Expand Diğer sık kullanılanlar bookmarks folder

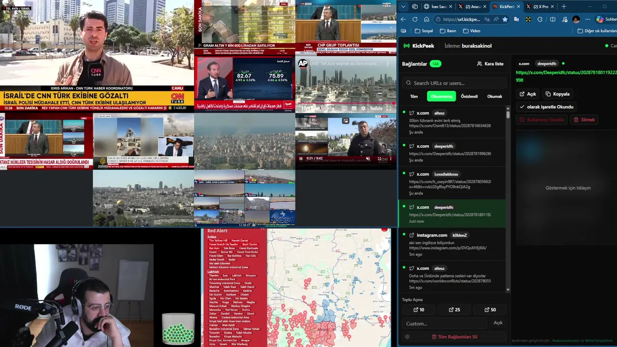pos(597,31)
